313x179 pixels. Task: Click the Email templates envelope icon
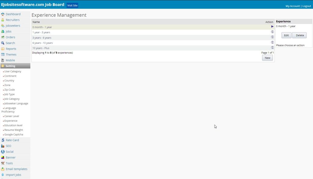(x=3, y=169)
